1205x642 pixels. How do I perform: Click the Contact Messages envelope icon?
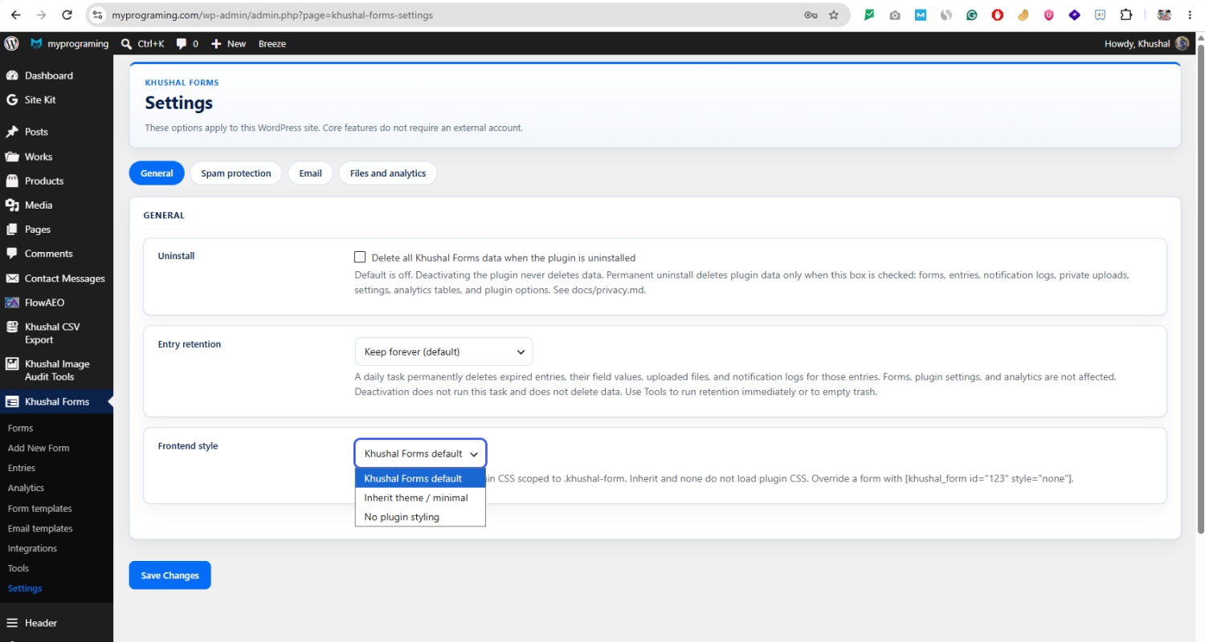pyautogui.click(x=12, y=278)
